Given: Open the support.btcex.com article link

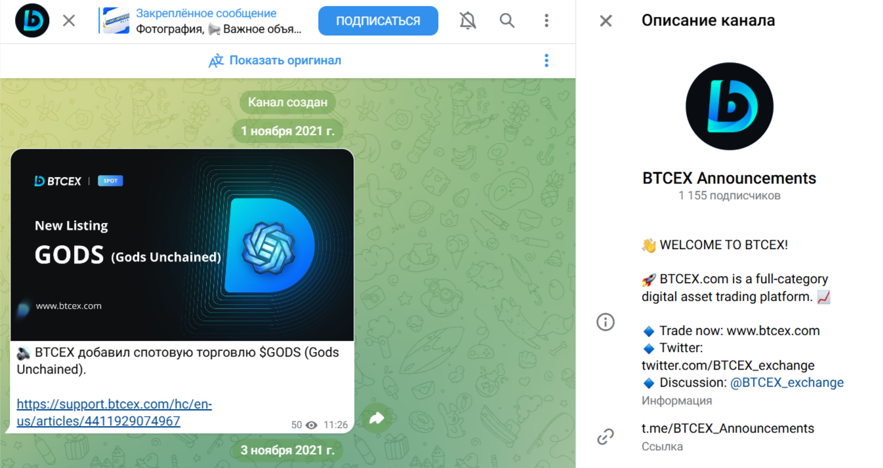Looking at the screenshot, I should pos(114,413).
